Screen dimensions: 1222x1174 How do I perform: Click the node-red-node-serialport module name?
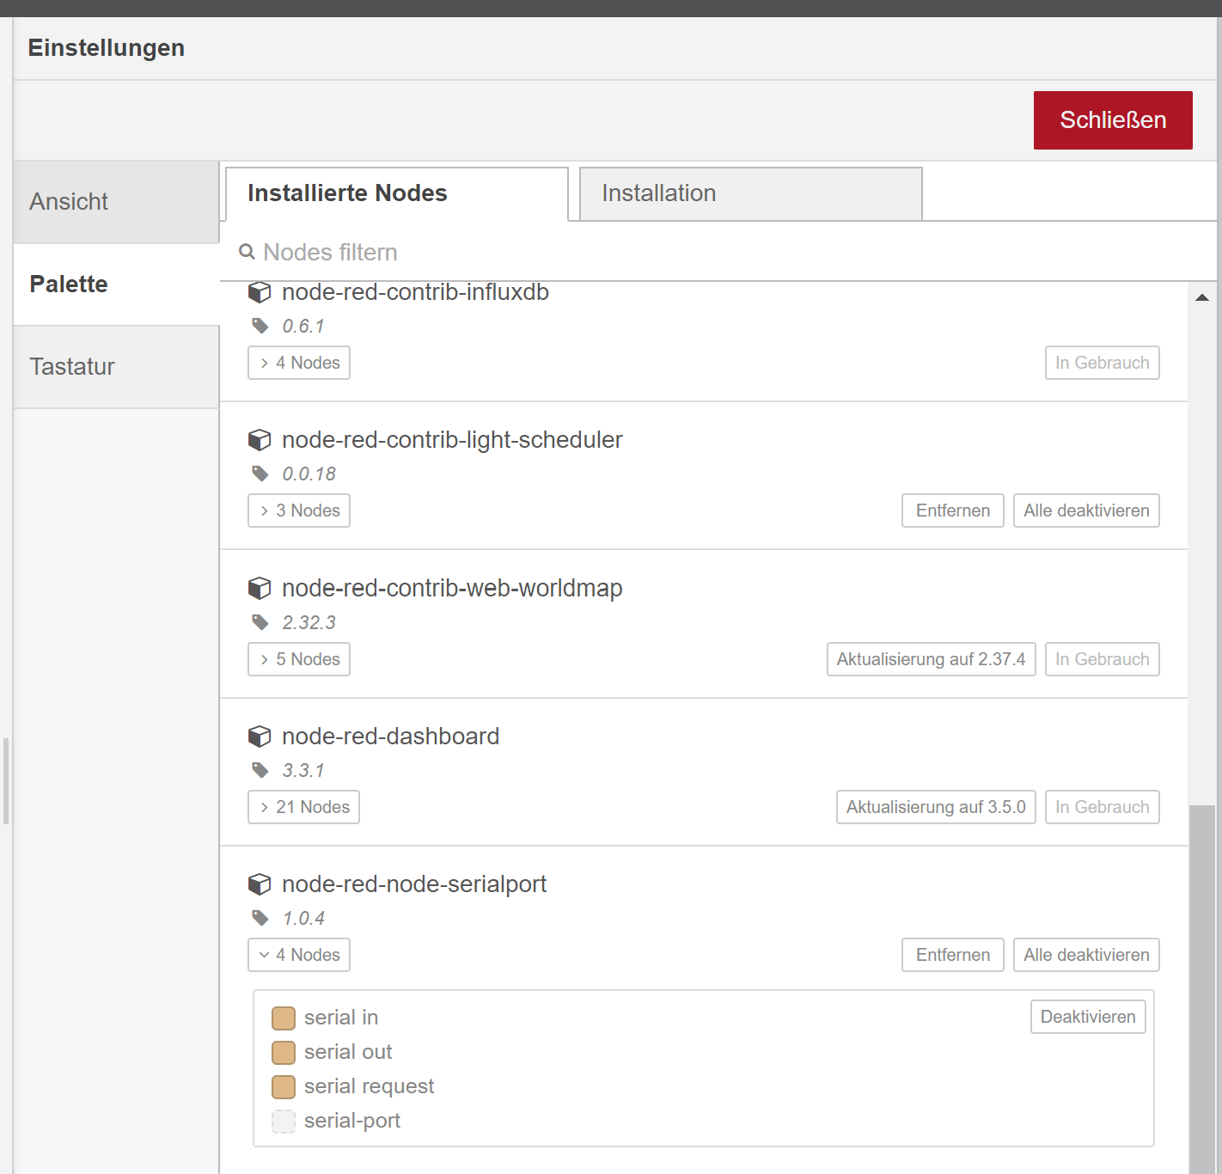[x=414, y=884]
